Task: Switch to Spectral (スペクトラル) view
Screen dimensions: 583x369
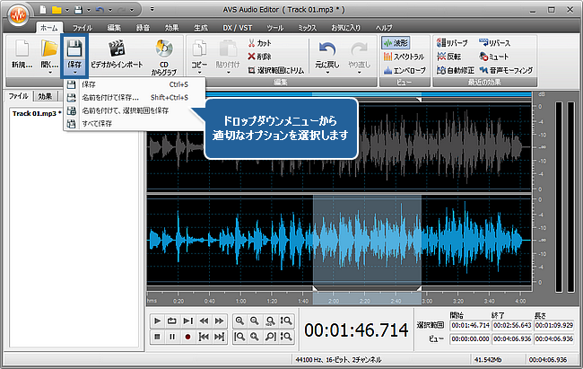Action: pyautogui.click(x=404, y=57)
